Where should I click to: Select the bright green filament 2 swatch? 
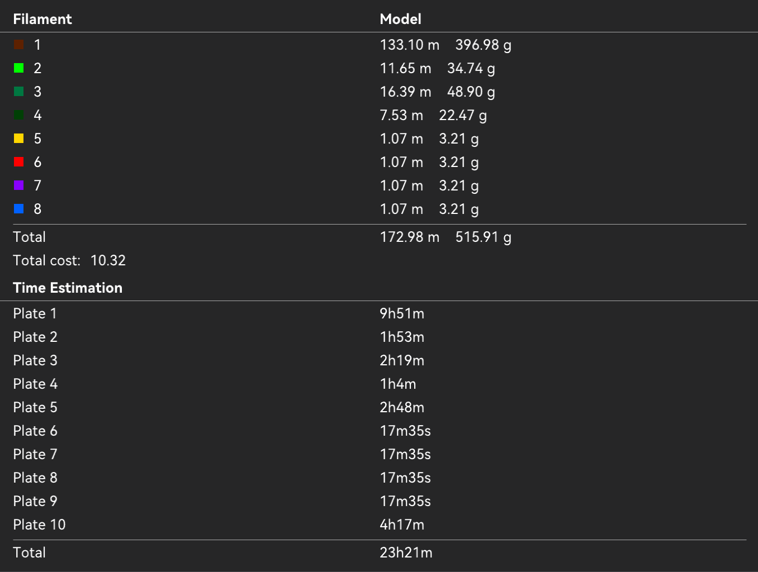tap(18, 68)
